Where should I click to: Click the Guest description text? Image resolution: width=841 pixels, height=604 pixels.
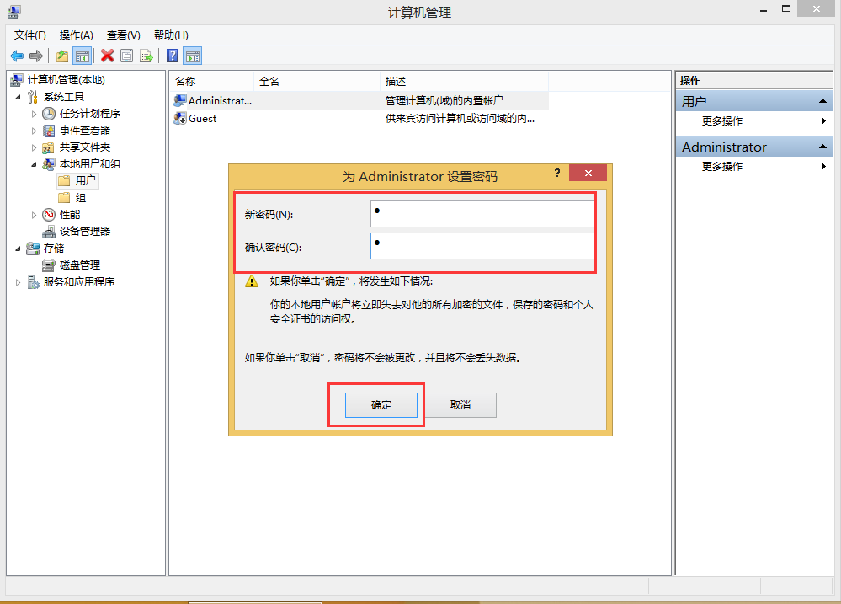(460, 119)
